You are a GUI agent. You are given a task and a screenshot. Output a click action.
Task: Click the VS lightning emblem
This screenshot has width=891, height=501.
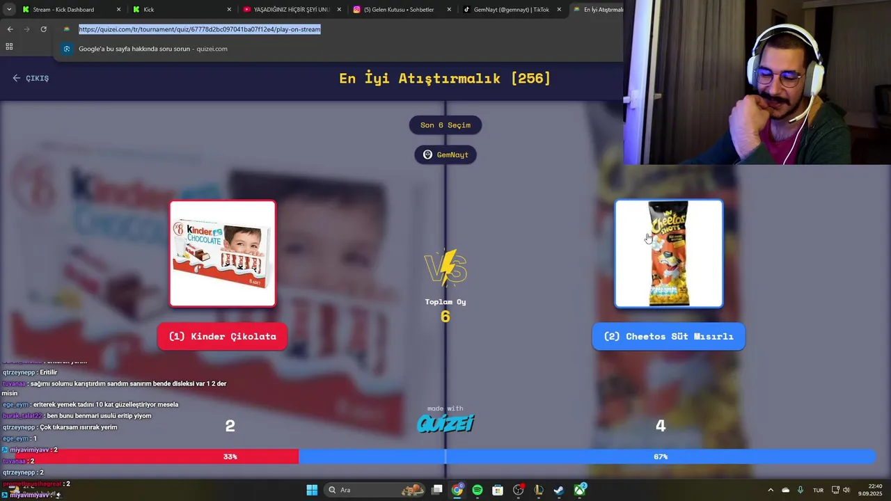445,268
